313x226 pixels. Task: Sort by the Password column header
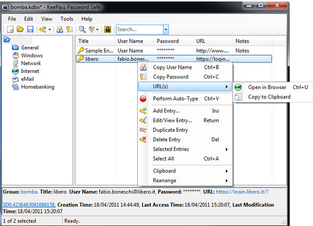point(174,41)
